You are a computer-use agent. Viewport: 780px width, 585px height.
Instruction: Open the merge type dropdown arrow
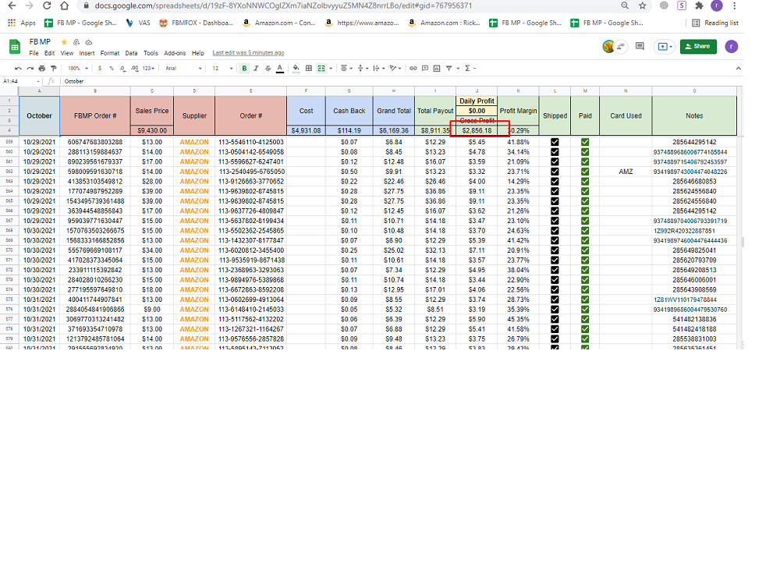pos(331,68)
